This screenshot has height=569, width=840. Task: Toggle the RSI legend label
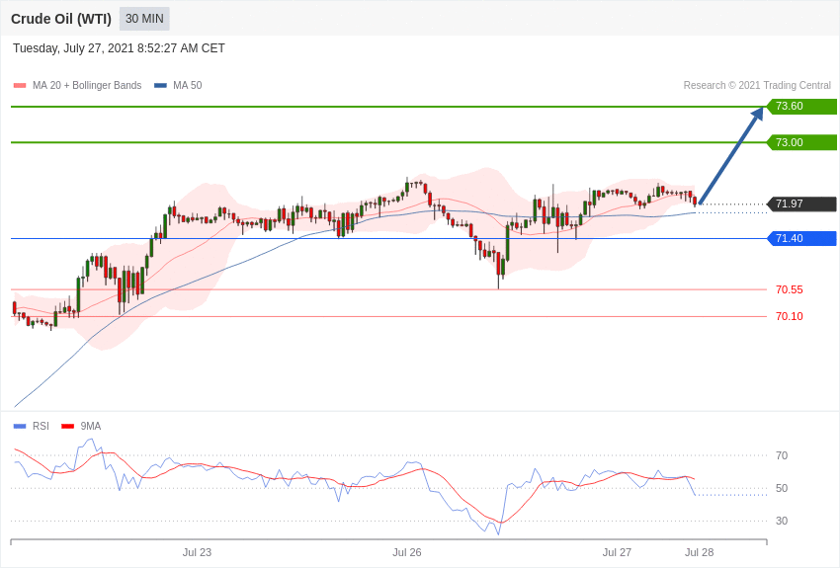point(41,427)
